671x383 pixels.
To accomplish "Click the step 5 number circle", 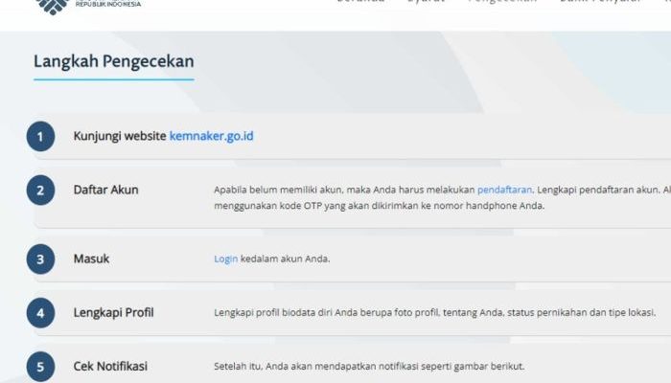I will 40,367.
